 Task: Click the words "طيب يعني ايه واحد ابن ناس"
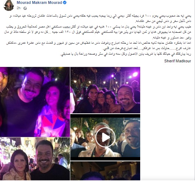pyautogui.click(x=177, y=27)
